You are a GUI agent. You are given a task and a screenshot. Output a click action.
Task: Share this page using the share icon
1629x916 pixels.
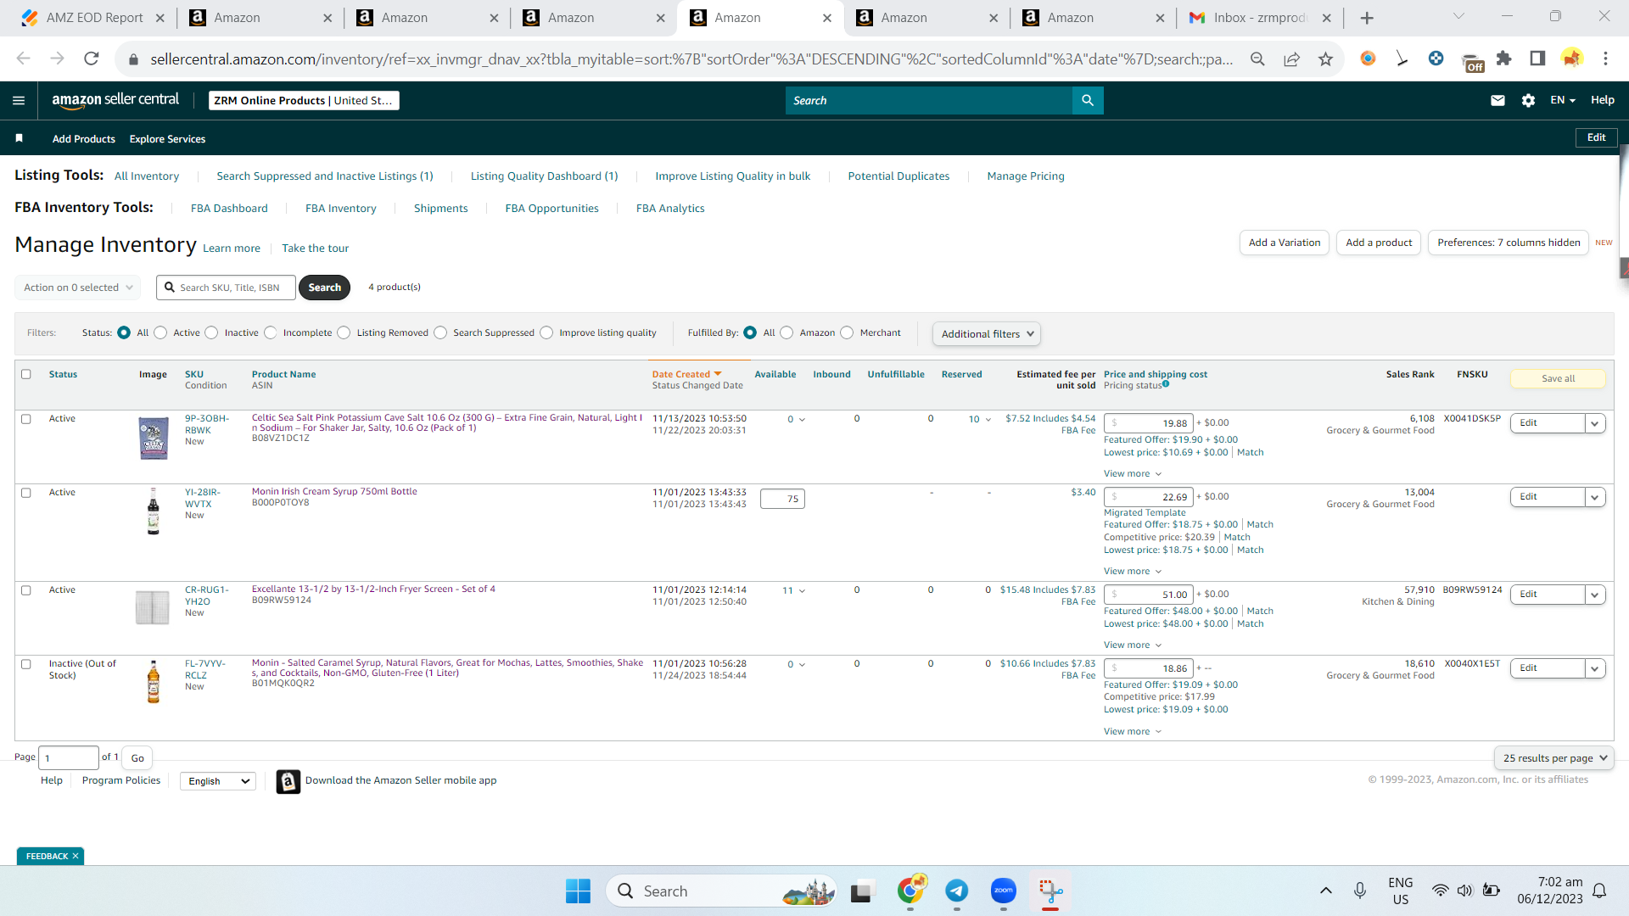pos(1291,59)
